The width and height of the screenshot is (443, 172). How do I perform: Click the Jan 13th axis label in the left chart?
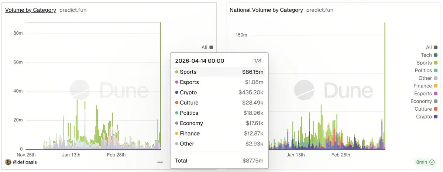click(71, 155)
